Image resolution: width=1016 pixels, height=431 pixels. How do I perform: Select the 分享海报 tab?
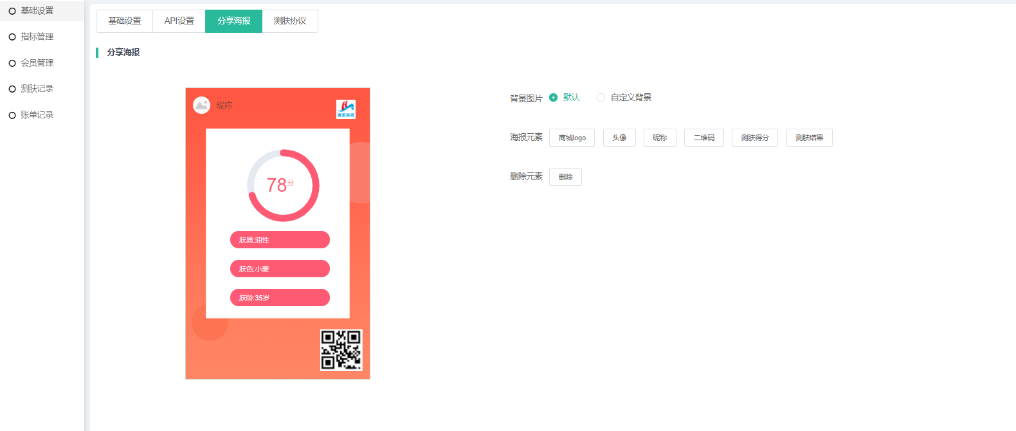click(x=234, y=21)
